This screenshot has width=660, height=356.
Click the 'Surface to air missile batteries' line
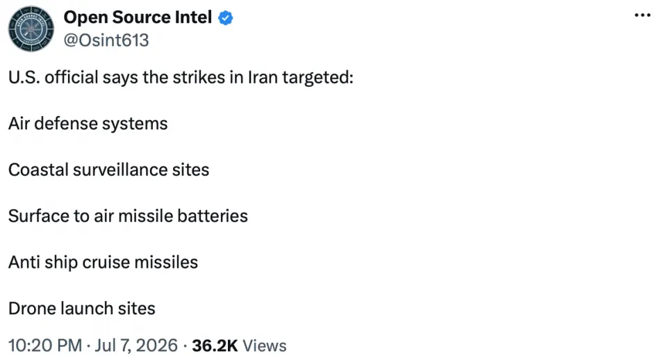[128, 216]
